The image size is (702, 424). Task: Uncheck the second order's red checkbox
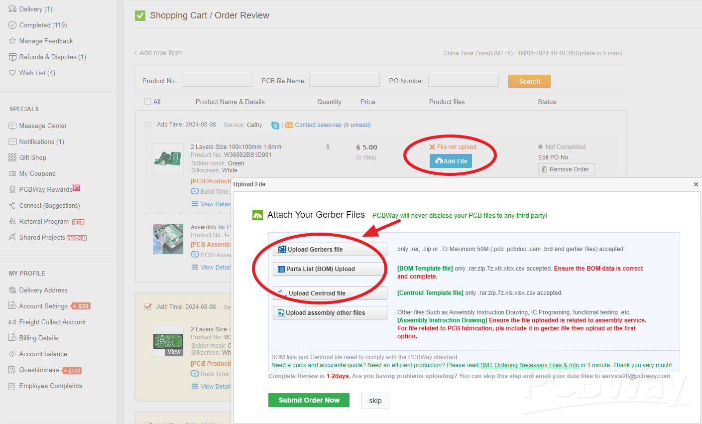pos(148,306)
